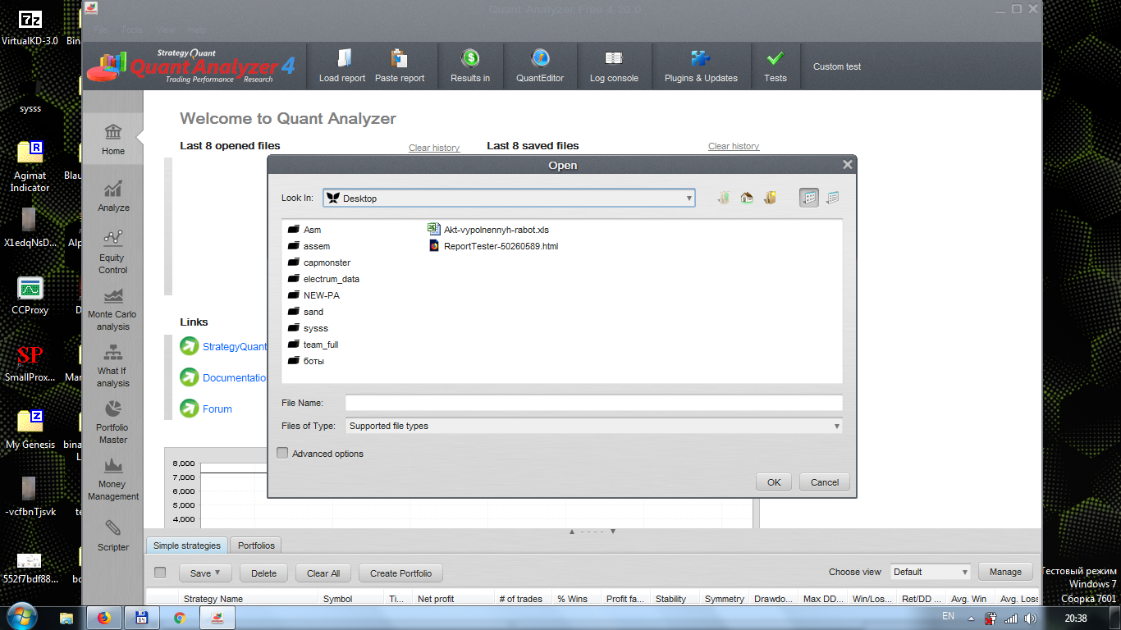Select the Akt-vypolnennyh-rabot.xls file
The width and height of the screenshot is (1121, 630).
[489, 230]
